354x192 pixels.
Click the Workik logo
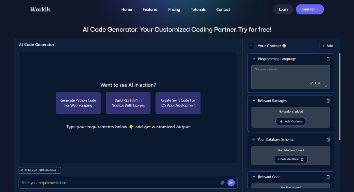41,9
